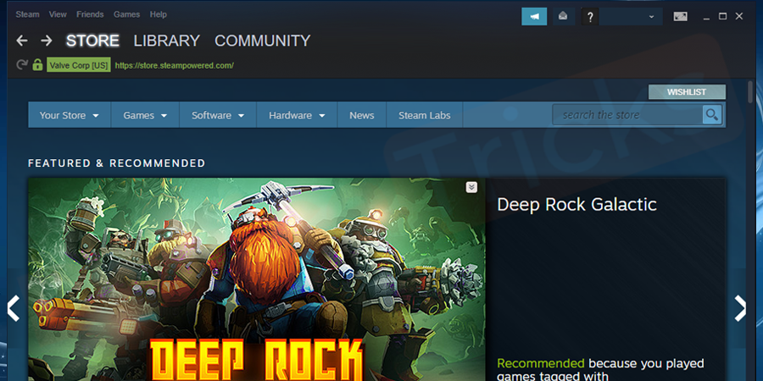This screenshot has height=381, width=763.
Task: Switch to Big Picture mode icon
Action: (x=680, y=17)
